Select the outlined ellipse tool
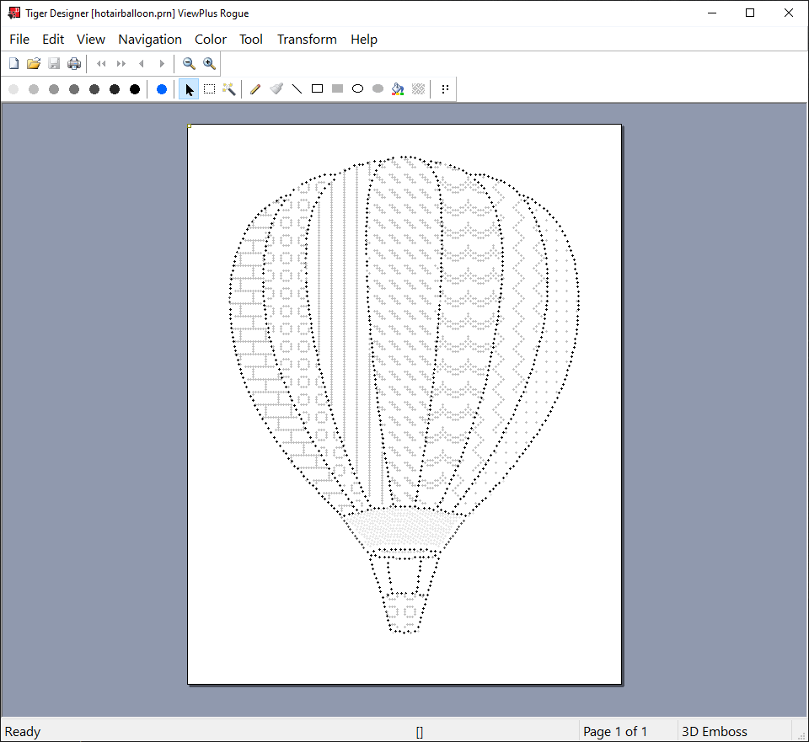The image size is (809, 742). click(x=357, y=89)
